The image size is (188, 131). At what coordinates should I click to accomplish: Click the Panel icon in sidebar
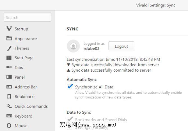9,77
